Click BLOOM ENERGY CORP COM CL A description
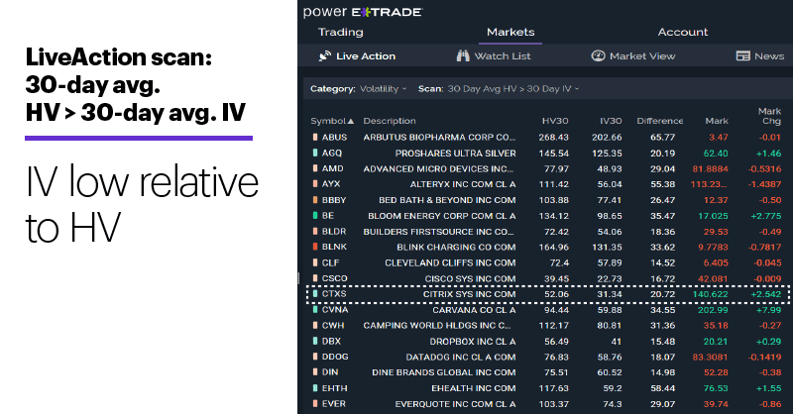 tap(442, 216)
